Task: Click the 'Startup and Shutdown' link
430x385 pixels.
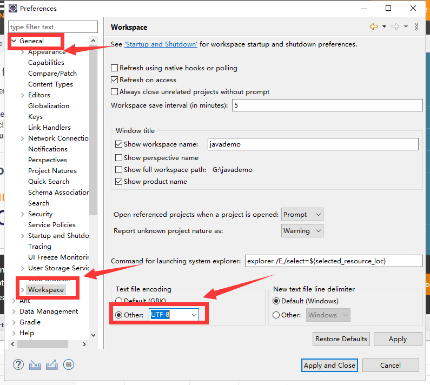Action: 161,44
